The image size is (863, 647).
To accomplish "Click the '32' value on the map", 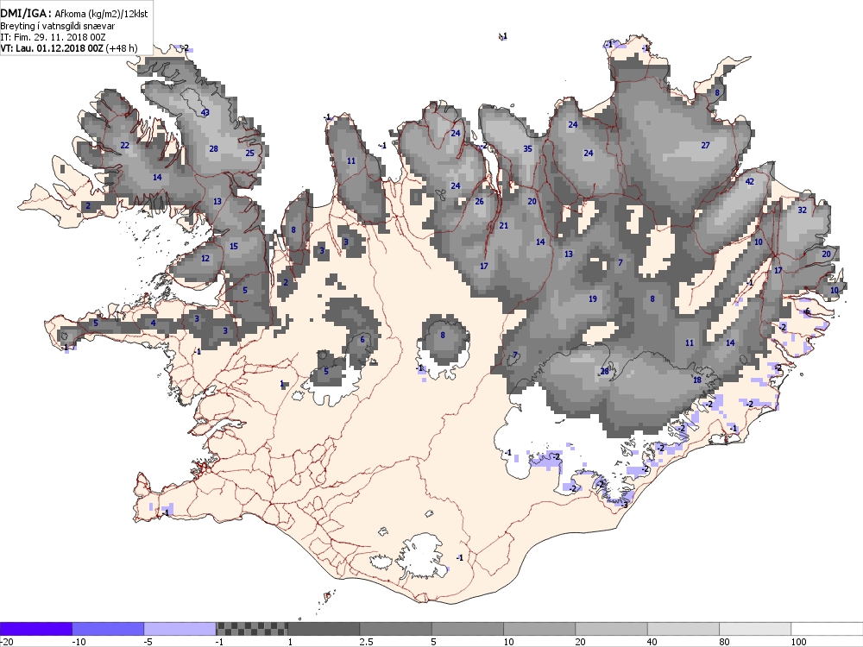I will click(x=802, y=210).
